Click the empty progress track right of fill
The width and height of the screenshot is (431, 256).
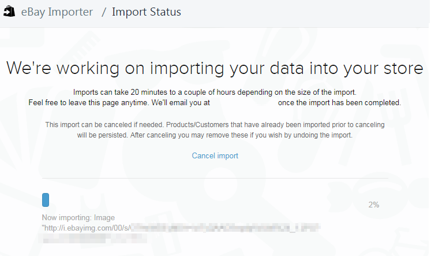202,200
